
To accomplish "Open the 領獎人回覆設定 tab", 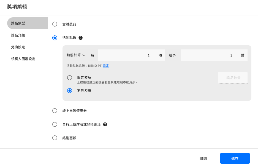I will click(x=23, y=59).
